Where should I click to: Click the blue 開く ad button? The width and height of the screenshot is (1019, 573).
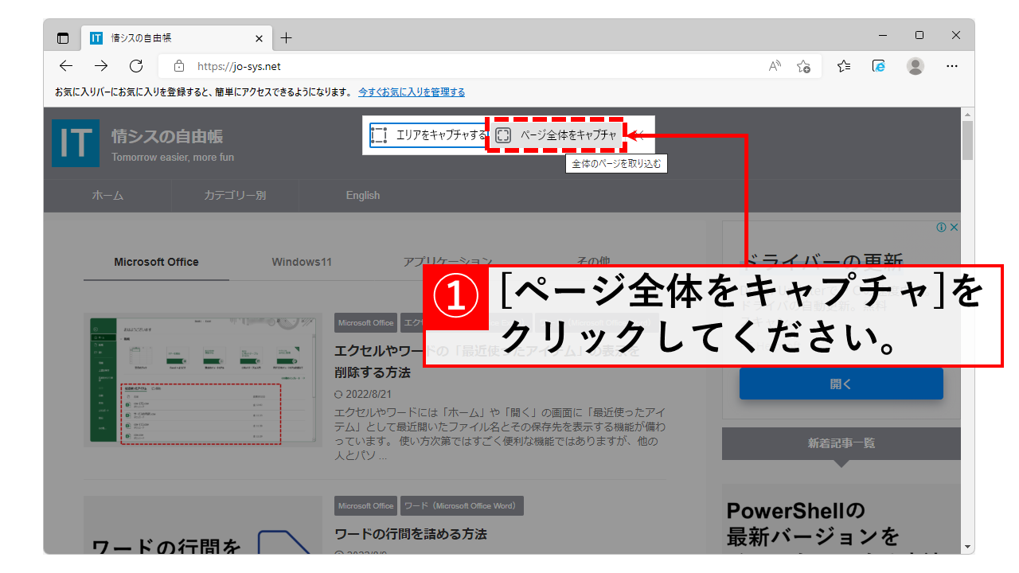841,384
